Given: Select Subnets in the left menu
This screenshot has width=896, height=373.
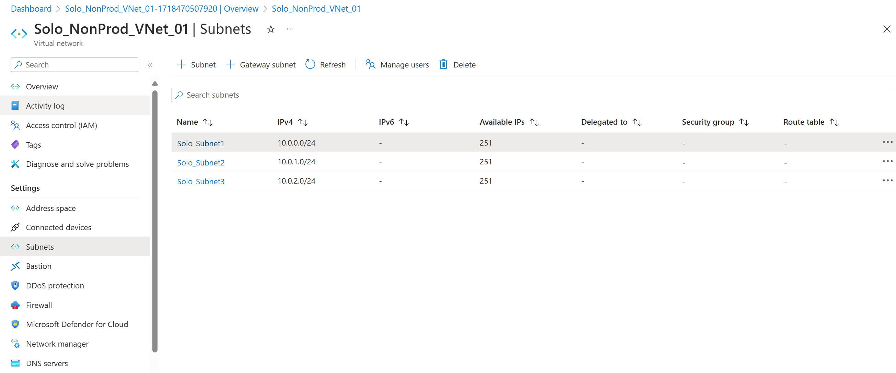Looking at the screenshot, I should coord(75,247).
